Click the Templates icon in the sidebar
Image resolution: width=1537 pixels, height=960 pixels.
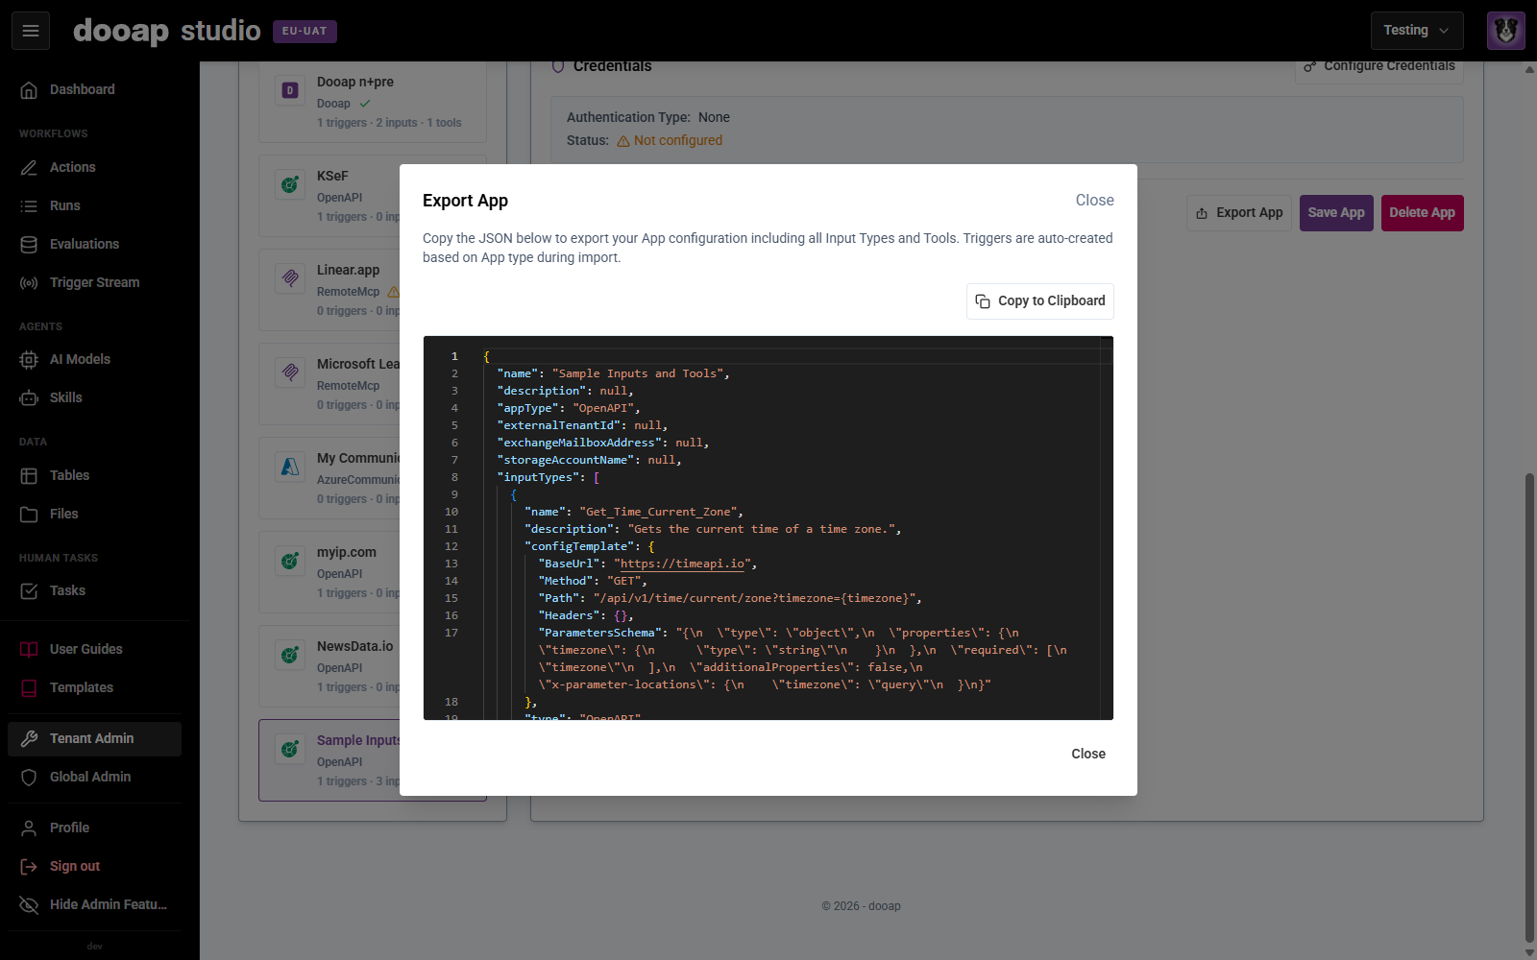point(29,687)
